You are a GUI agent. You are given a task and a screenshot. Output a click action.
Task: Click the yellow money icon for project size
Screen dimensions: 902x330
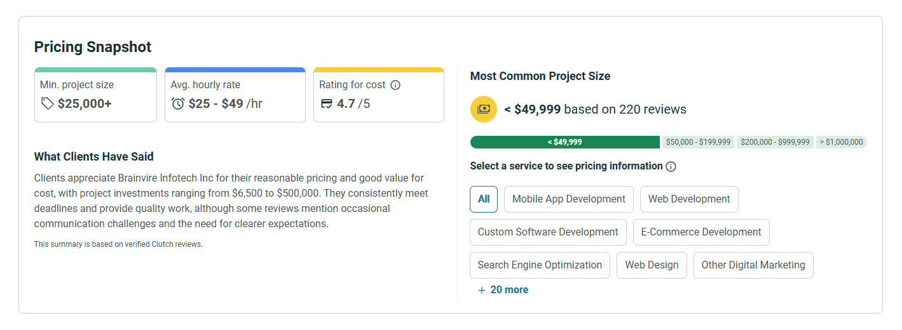pyautogui.click(x=483, y=109)
